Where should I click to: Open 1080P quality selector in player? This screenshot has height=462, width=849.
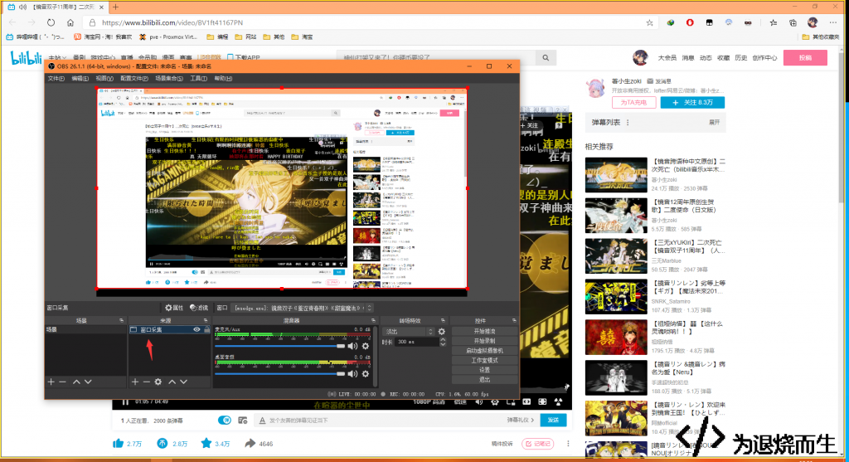coord(429,402)
